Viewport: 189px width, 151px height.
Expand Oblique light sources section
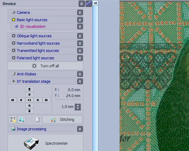[80, 36]
